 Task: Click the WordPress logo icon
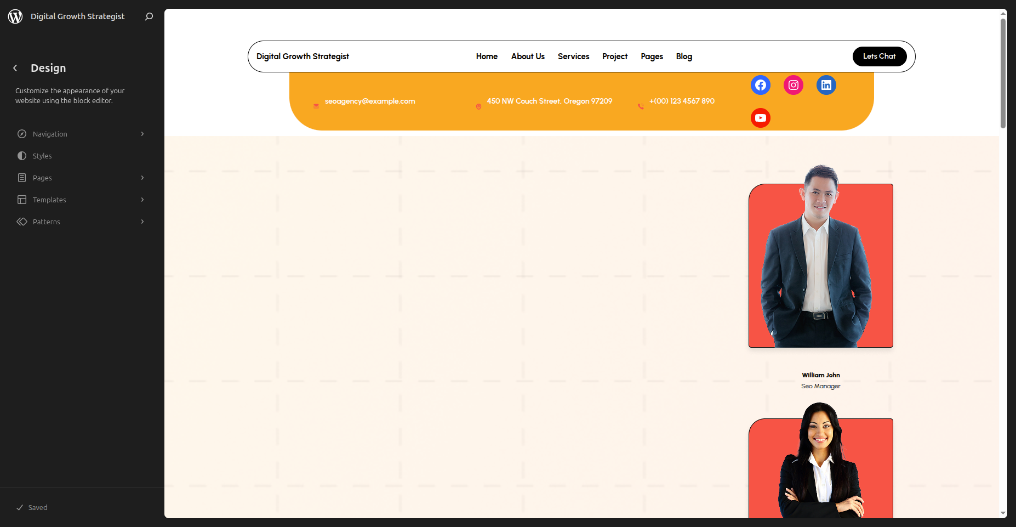pyautogui.click(x=15, y=16)
